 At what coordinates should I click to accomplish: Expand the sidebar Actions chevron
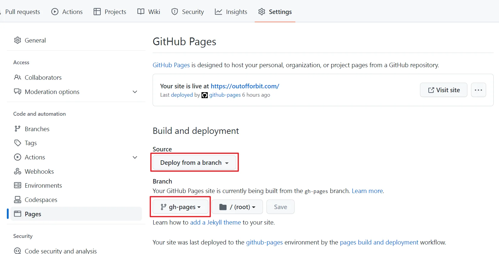pyautogui.click(x=135, y=157)
